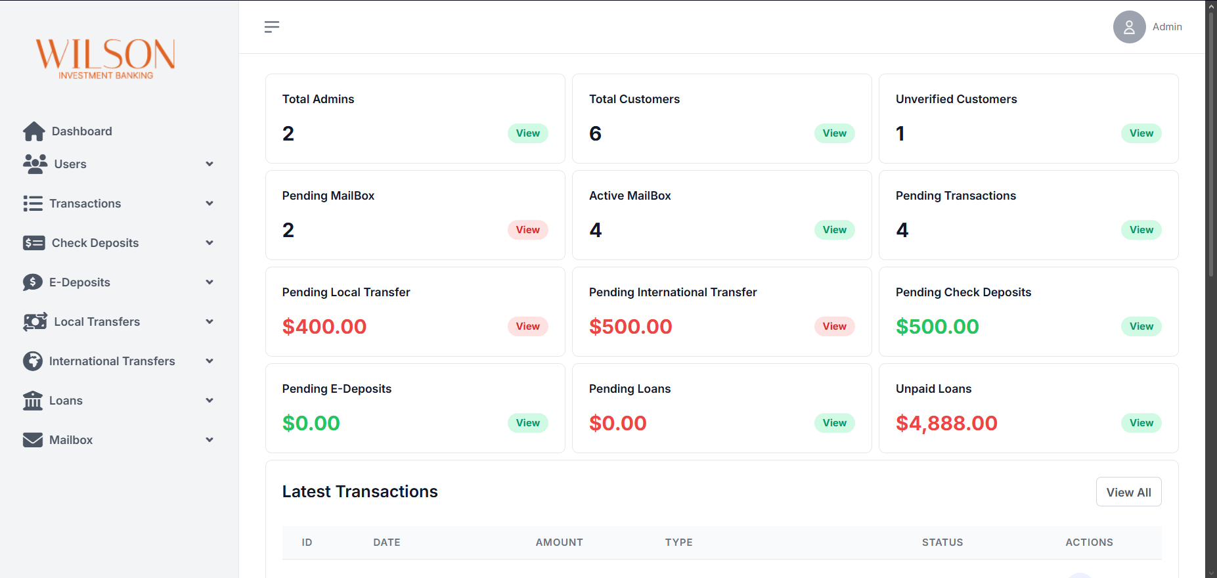Viewport: 1217px width, 578px height.
Task: Expand the Loans submenu chevron
Action: click(210, 401)
